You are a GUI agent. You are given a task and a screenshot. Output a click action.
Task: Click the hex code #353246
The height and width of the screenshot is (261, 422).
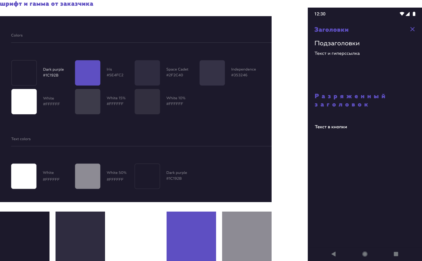click(239, 75)
